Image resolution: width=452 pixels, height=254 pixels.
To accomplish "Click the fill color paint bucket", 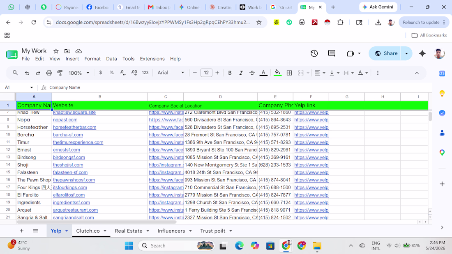I will coord(277,73).
